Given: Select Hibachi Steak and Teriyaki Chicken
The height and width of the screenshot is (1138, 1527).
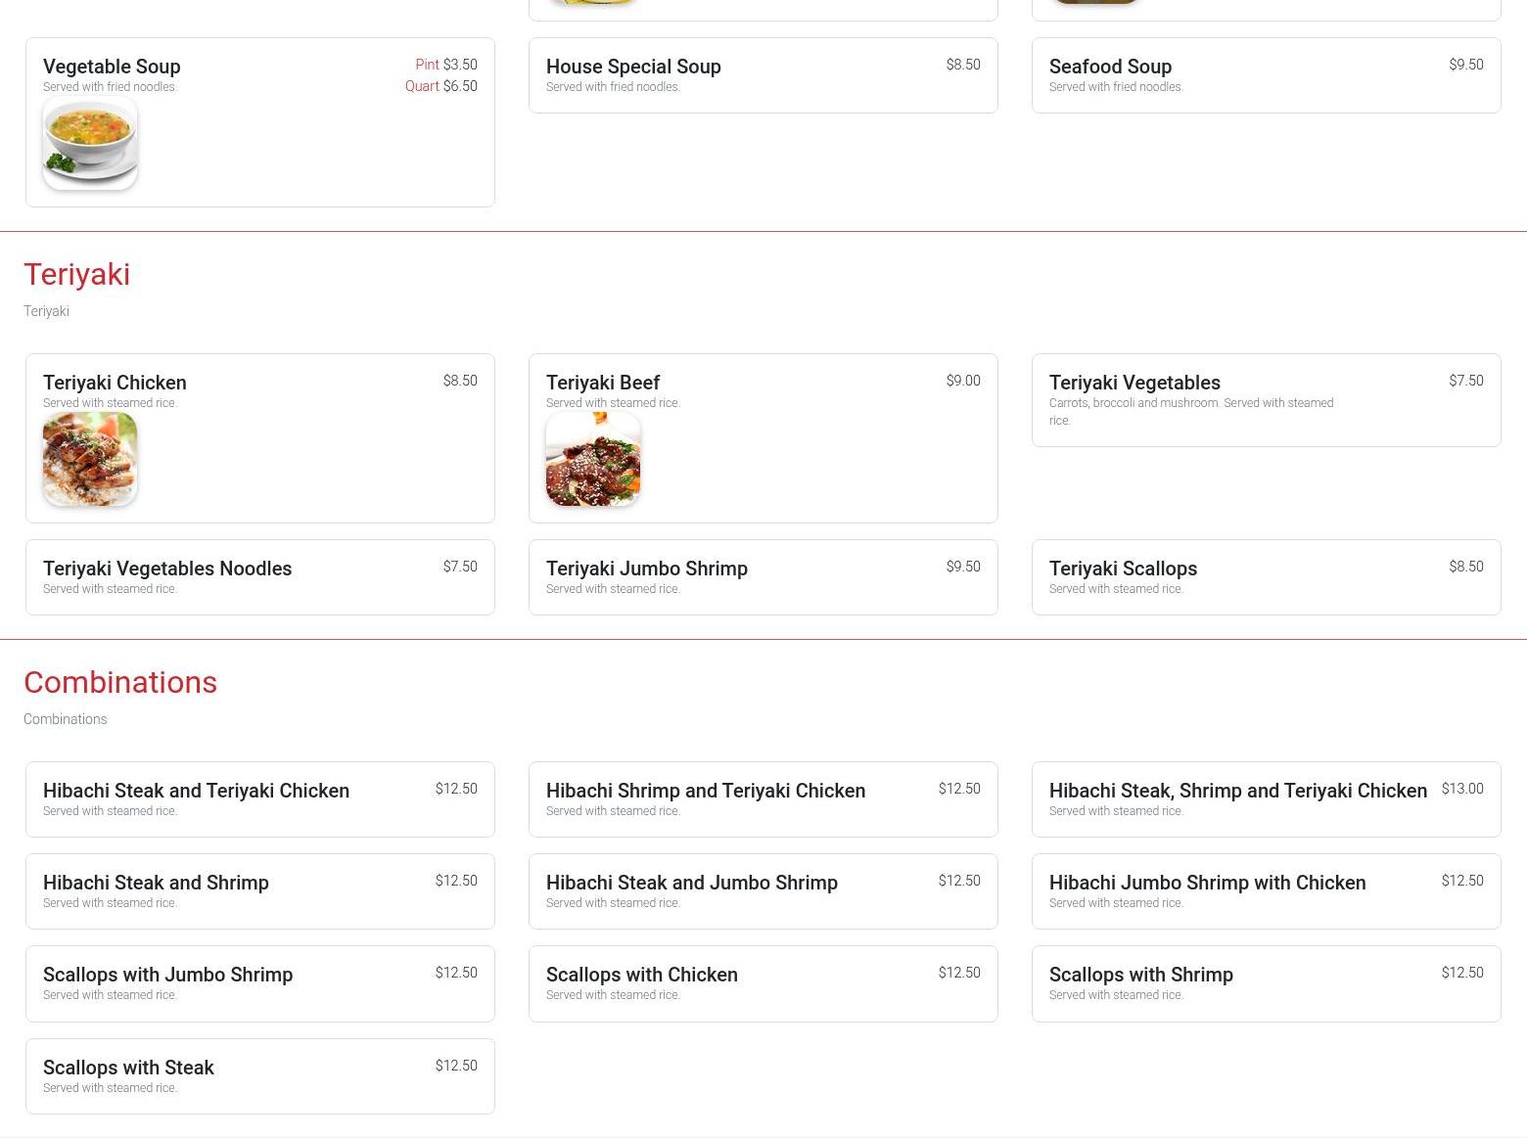Looking at the screenshot, I should [196, 791].
